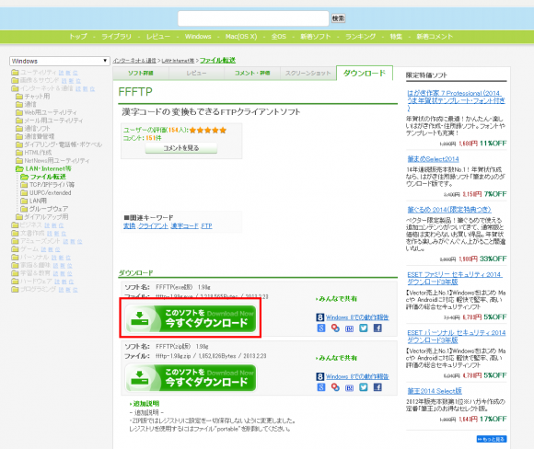Screen dimensions: 534x449
Task: Click folder icon beside プログラミング category
Action: coord(15,289)
